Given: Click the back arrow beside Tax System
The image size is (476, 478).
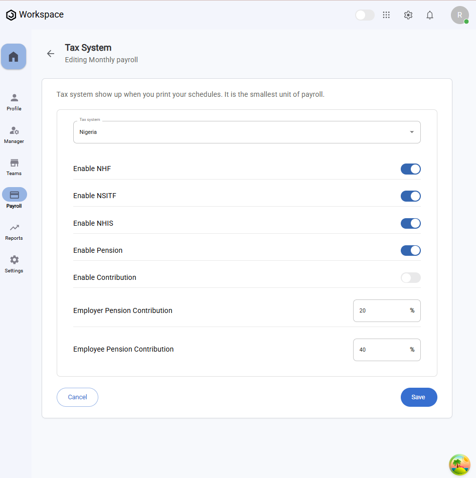Looking at the screenshot, I should point(50,54).
